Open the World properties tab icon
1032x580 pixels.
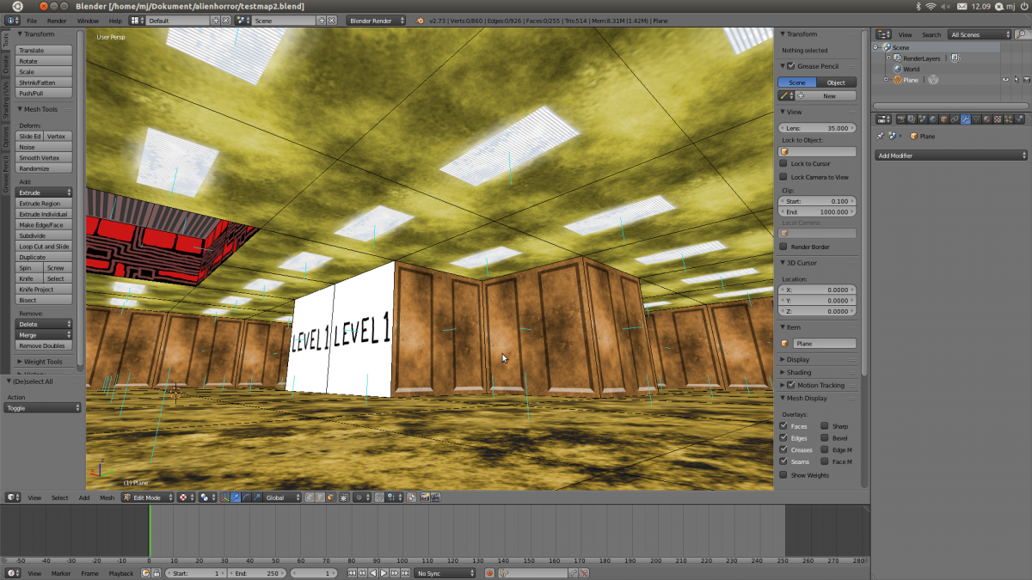point(932,119)
